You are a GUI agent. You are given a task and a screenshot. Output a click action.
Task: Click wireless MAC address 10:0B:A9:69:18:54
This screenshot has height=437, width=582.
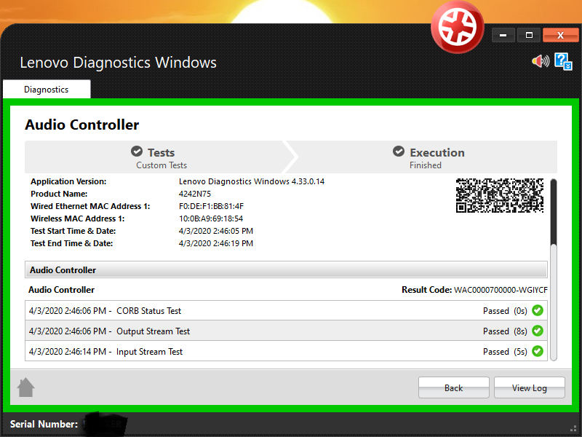211,219
